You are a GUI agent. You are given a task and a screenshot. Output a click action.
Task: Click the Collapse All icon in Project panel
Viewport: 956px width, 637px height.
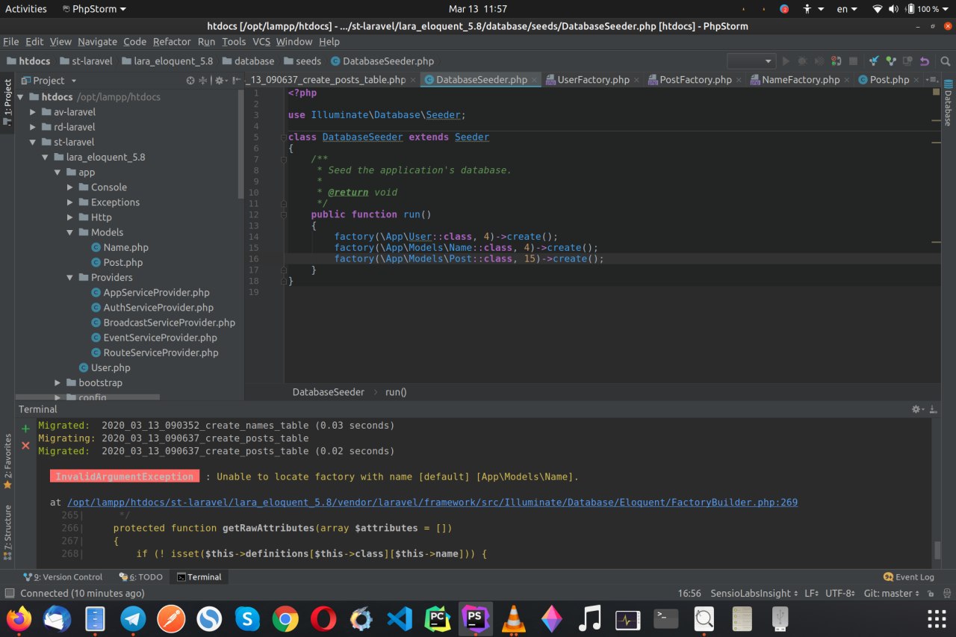(202, 81)
